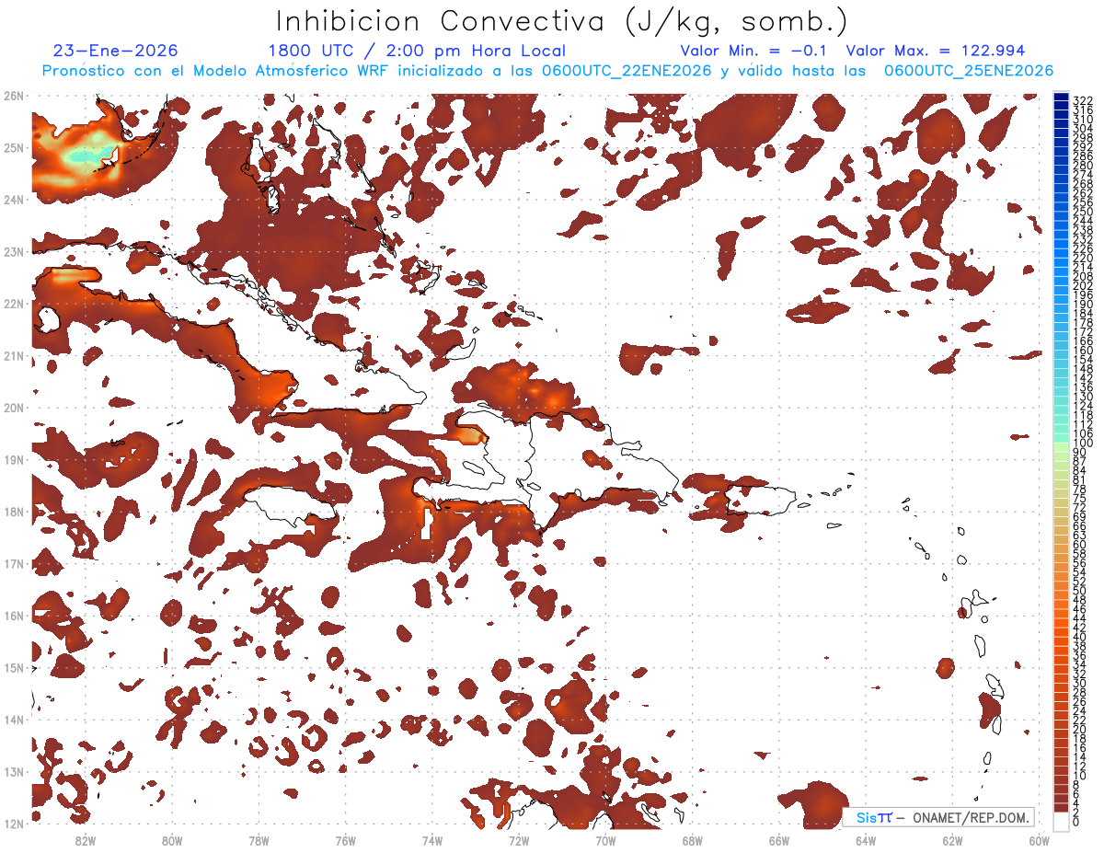Click the '24N' latitude label
This screenshot has width=1104, height=853.
tap(14, 200)
